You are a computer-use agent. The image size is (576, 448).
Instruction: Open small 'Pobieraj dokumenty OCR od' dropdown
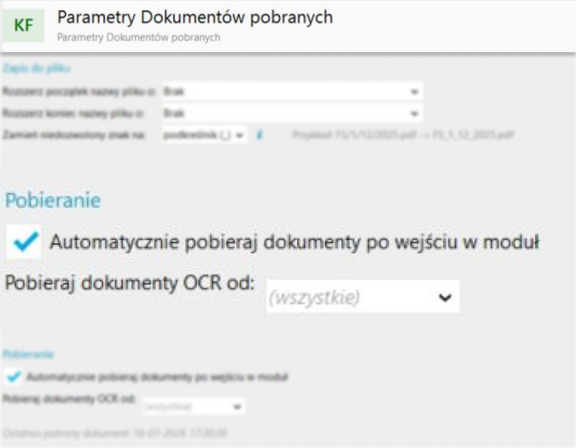(192, 408)
